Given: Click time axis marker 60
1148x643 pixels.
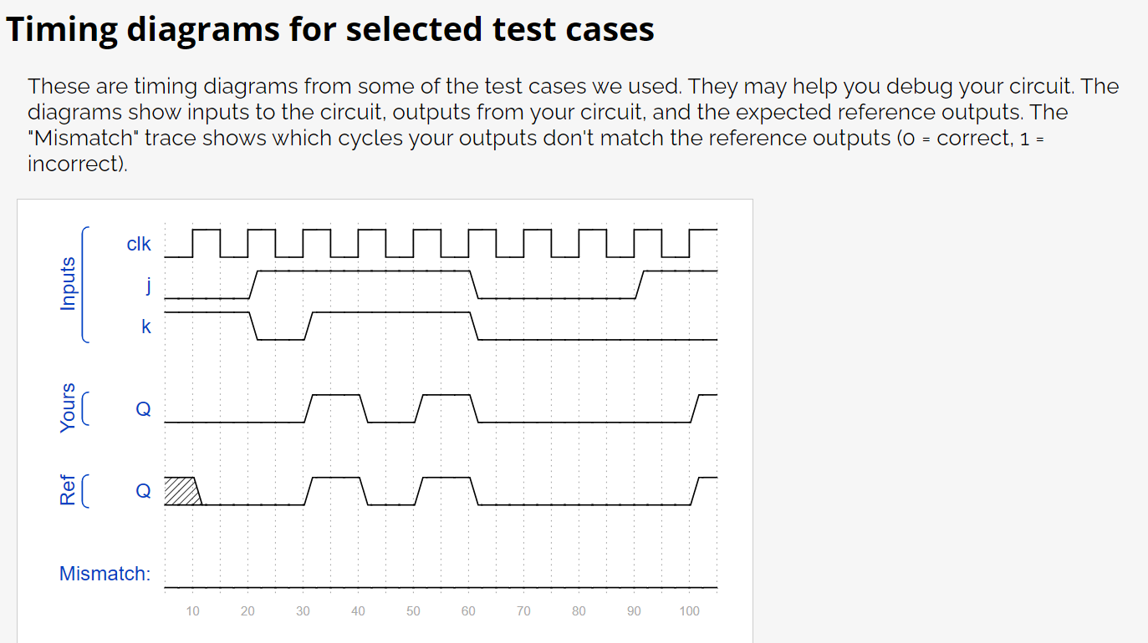Looking at the screenshot, I should tap(468, 611).
